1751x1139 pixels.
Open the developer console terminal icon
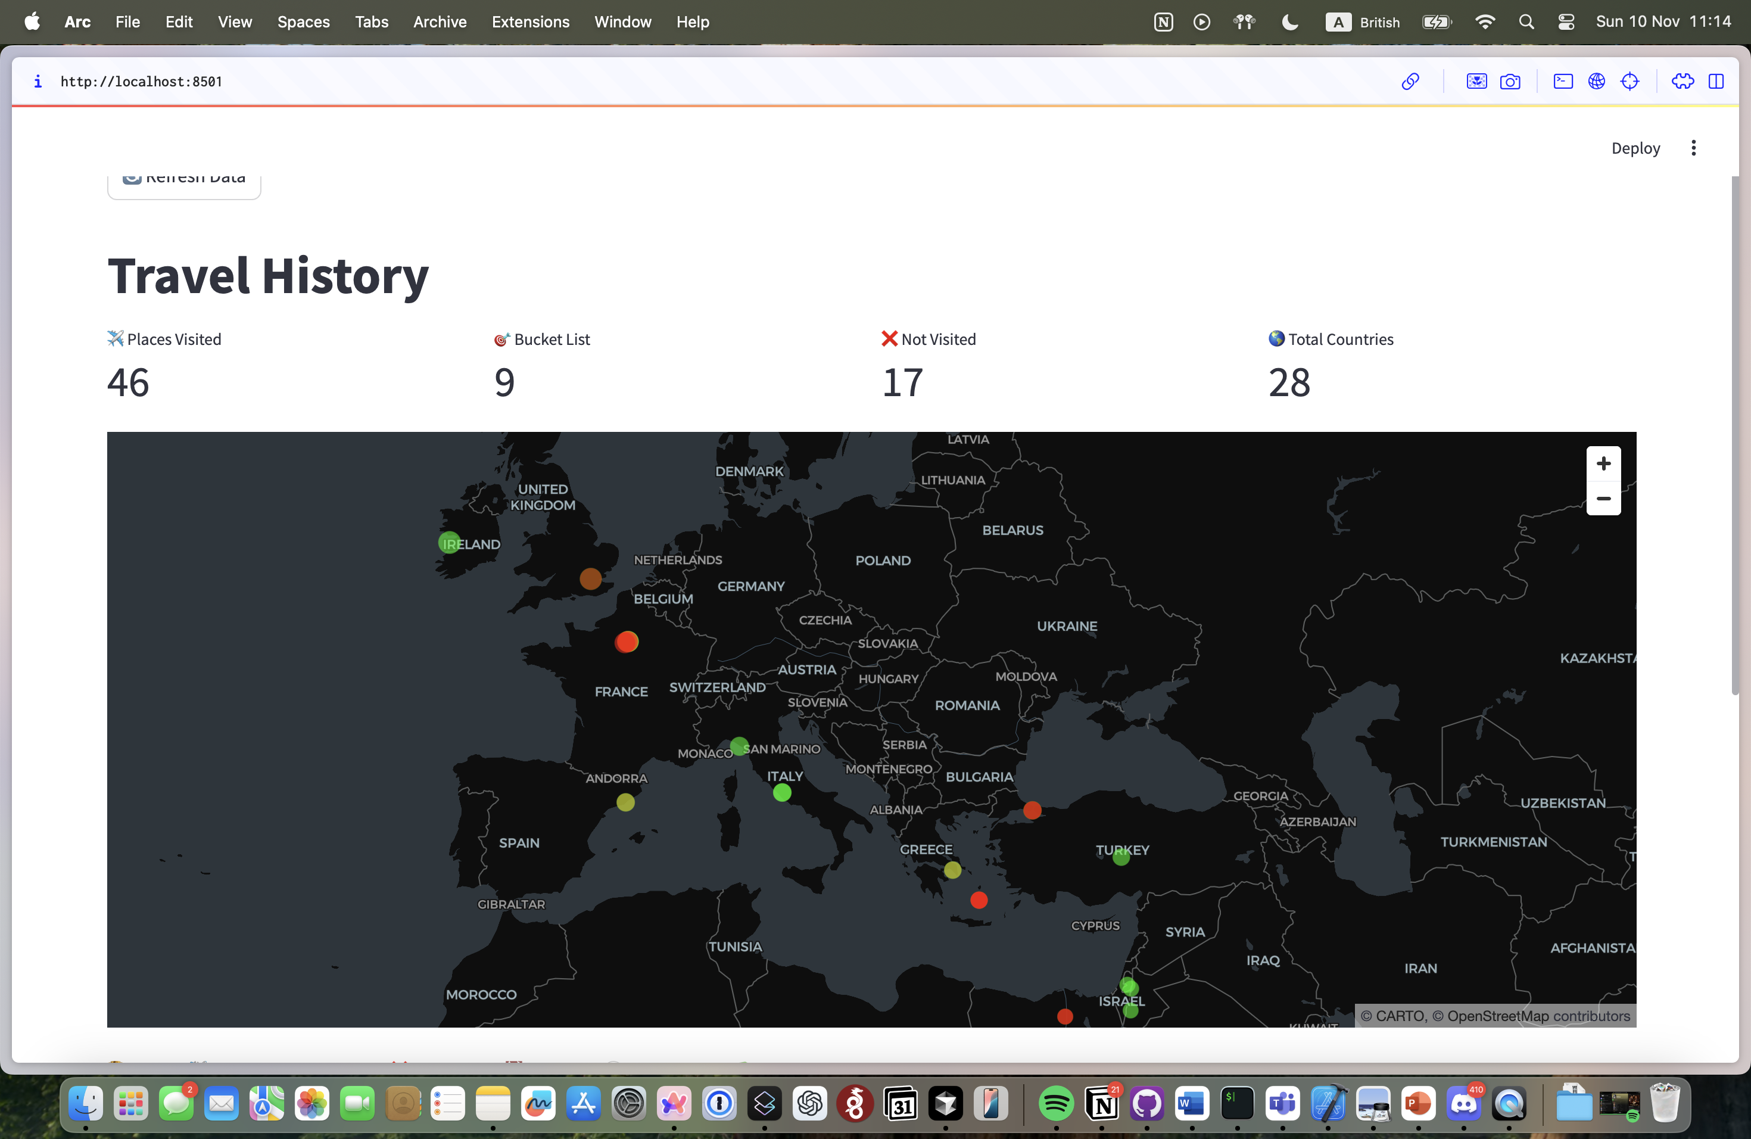[x=1563, y=82]
